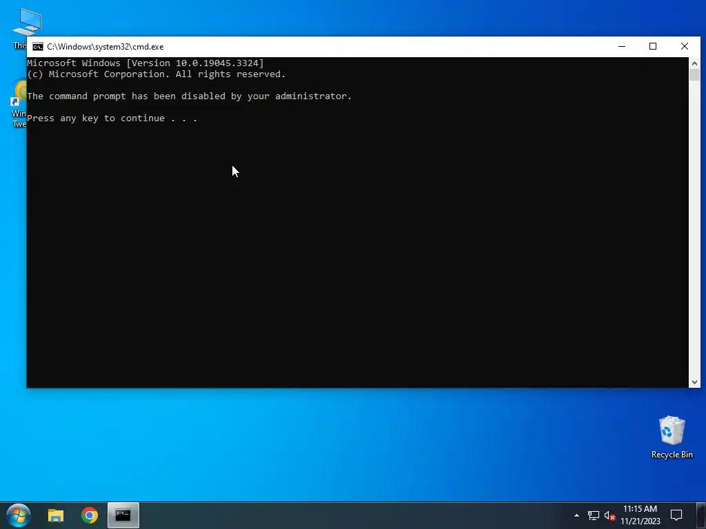Show hidden system tray icons
The height and width of the screenshot is (529, 706).
(576, 515)
